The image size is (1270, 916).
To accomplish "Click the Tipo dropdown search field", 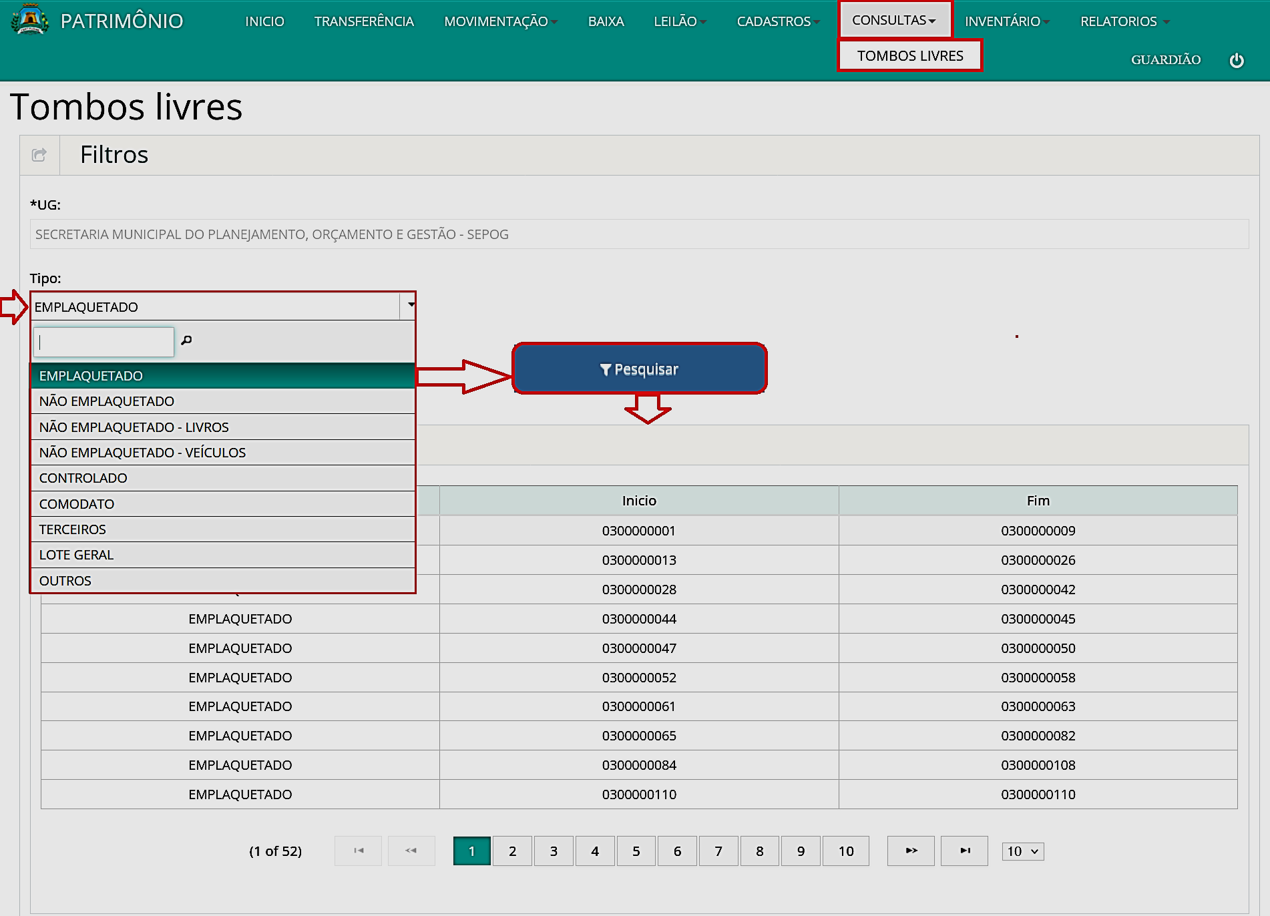I will point(103,342).
